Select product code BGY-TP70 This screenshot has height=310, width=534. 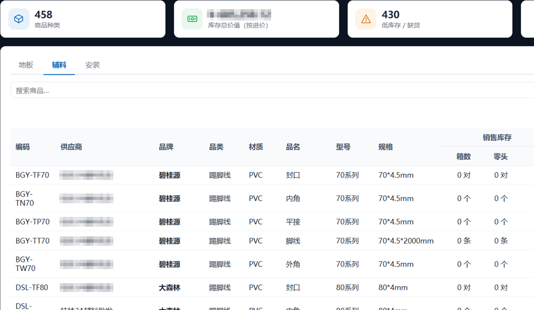33,222
